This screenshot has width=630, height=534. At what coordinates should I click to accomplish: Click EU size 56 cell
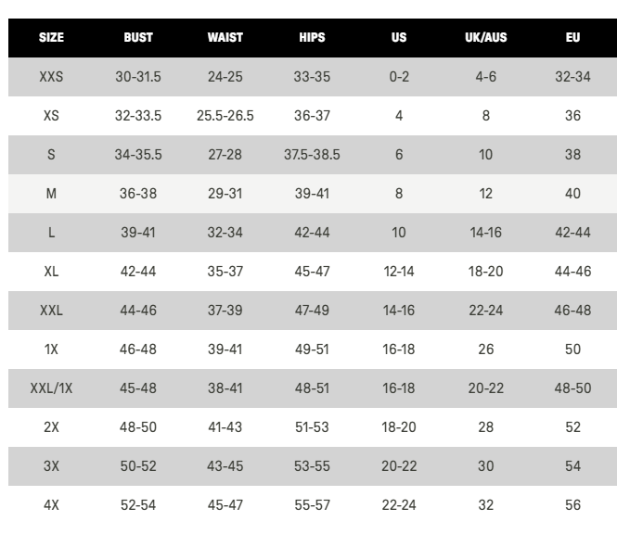(x=572, y=505)
